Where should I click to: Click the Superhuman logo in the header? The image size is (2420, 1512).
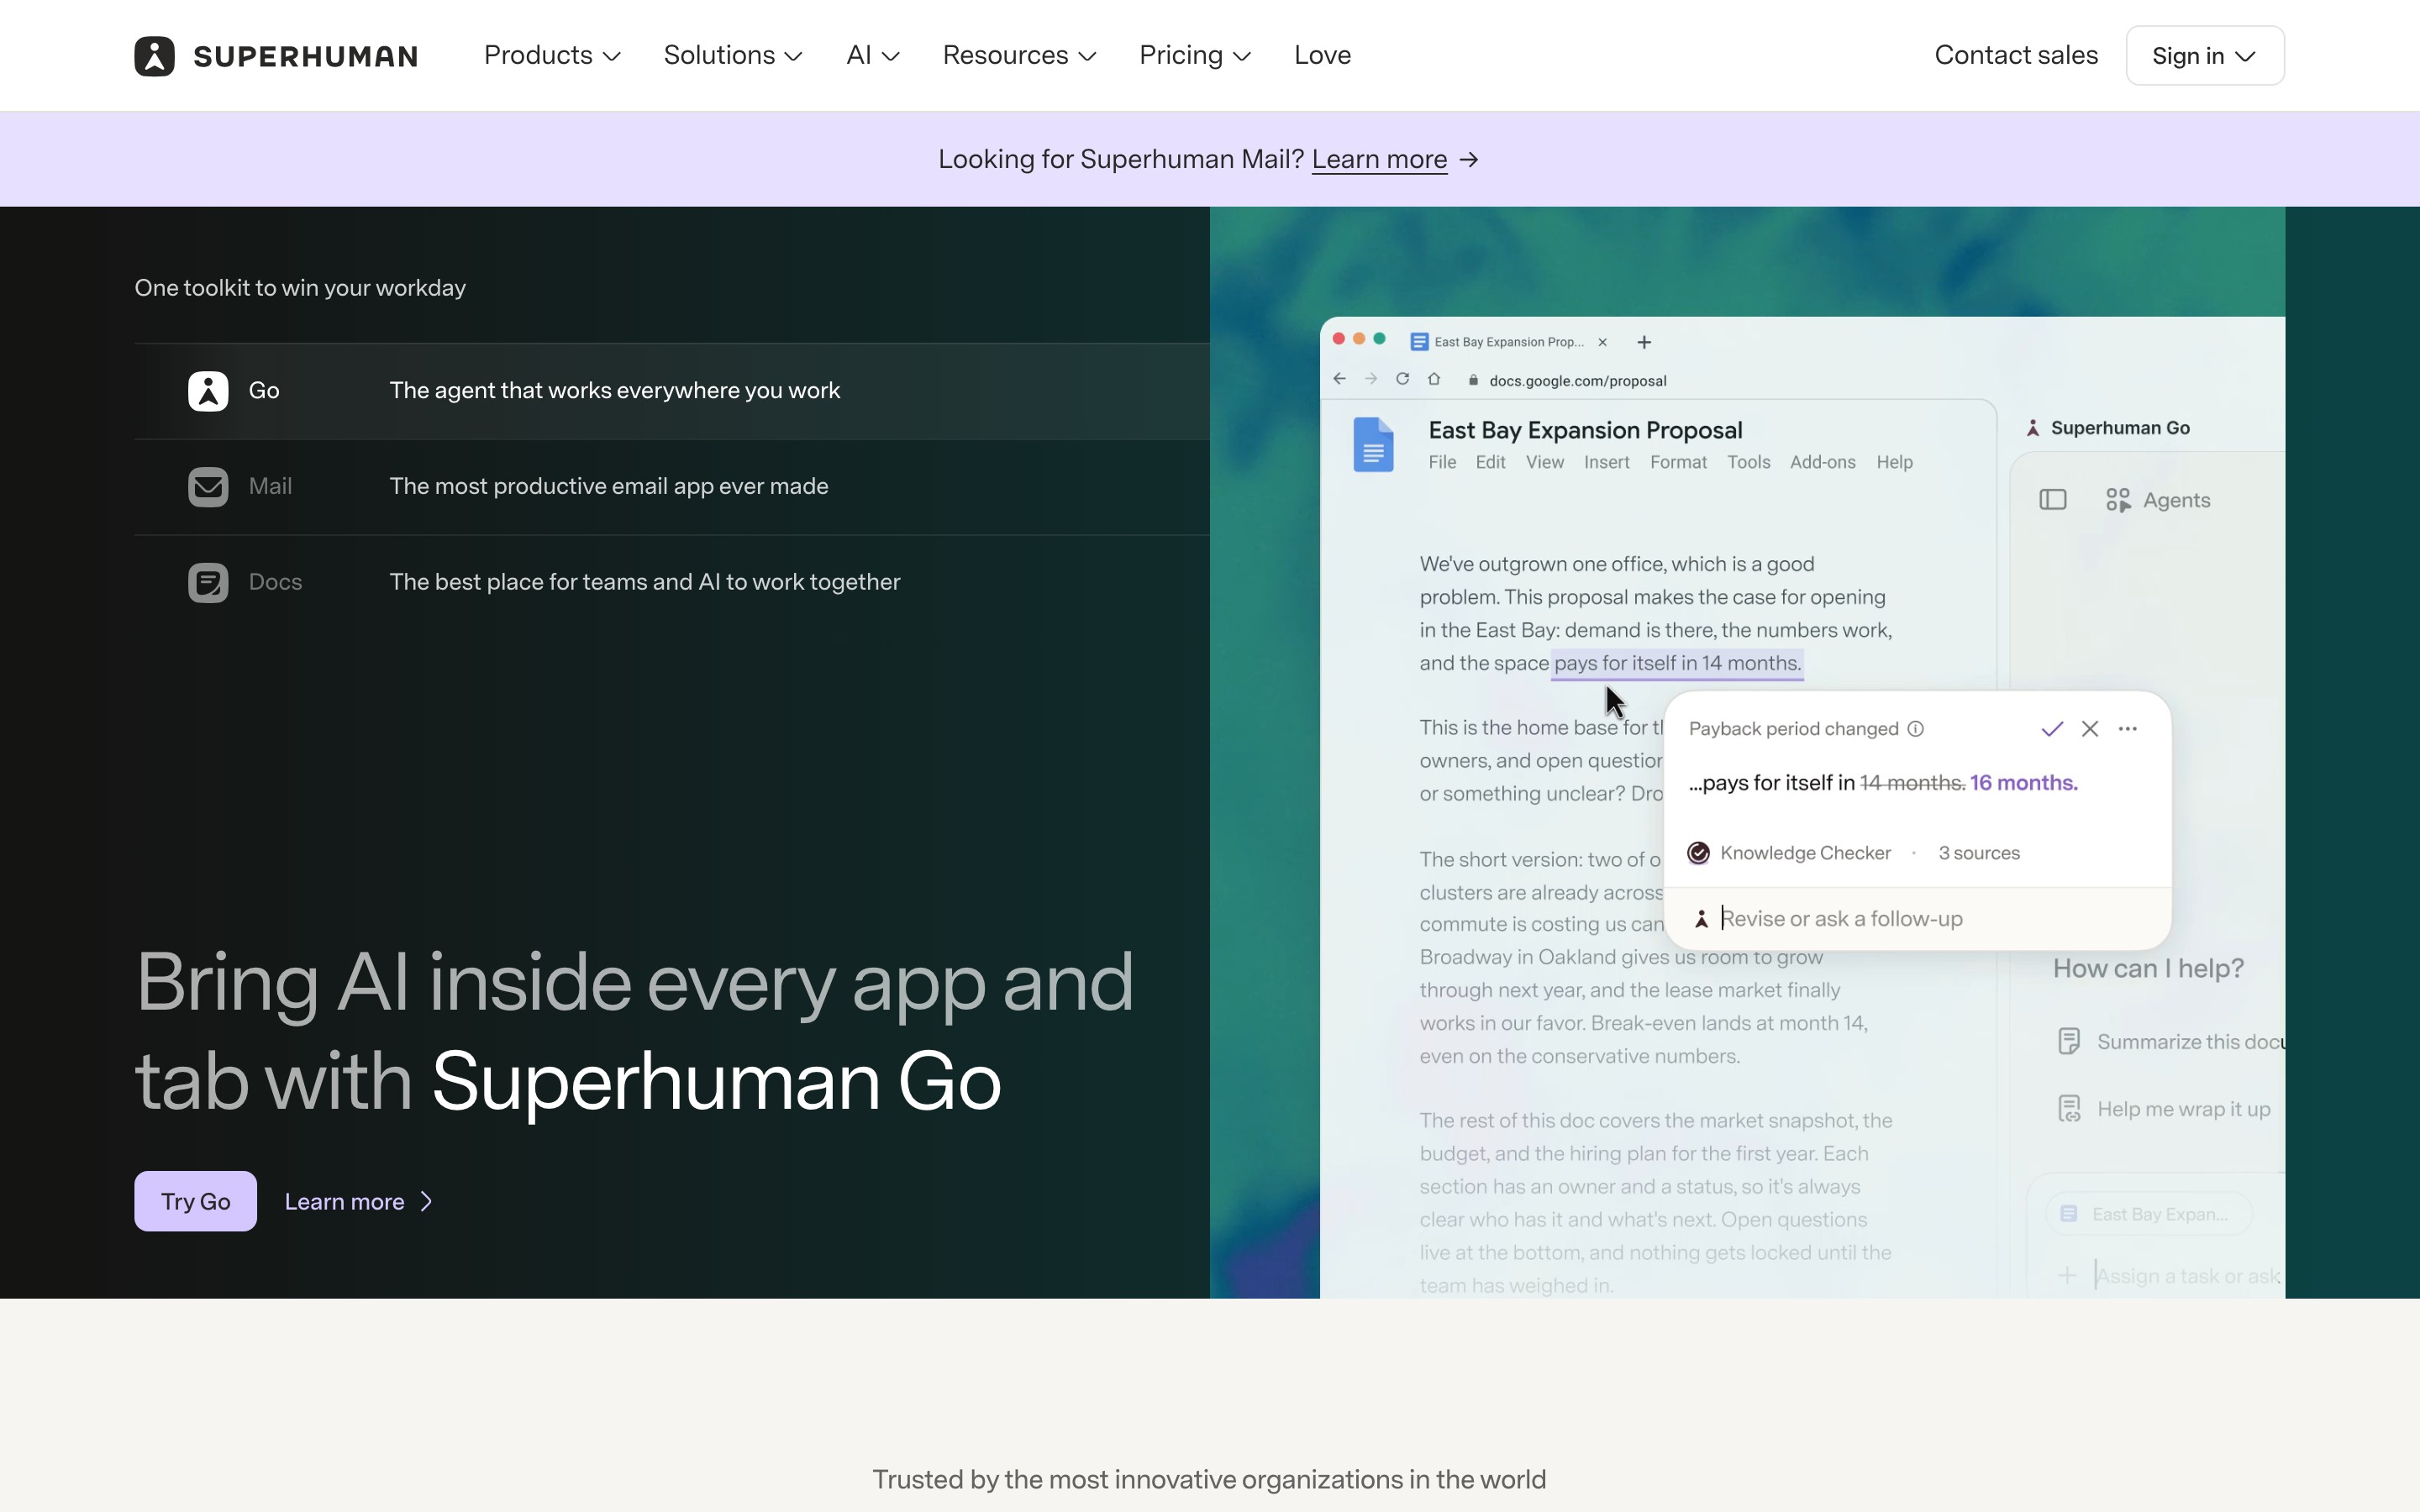276,56
